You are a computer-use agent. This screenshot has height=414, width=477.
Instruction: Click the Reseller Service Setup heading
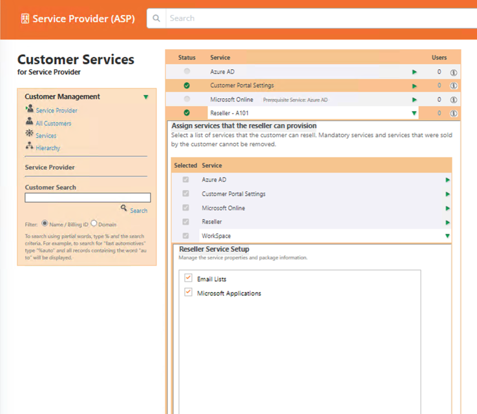pyautogui.click(x=214, y=249)
